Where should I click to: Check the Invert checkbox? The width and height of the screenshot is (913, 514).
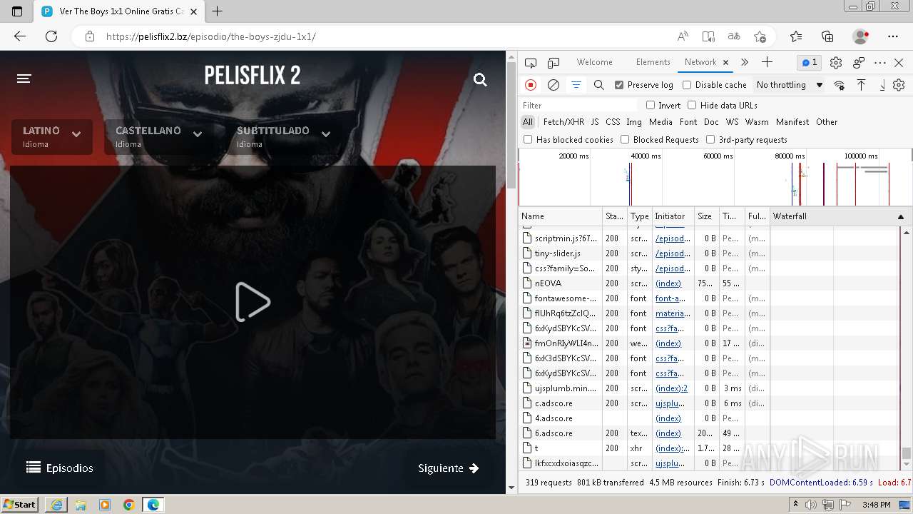click(x=651, y=105)
